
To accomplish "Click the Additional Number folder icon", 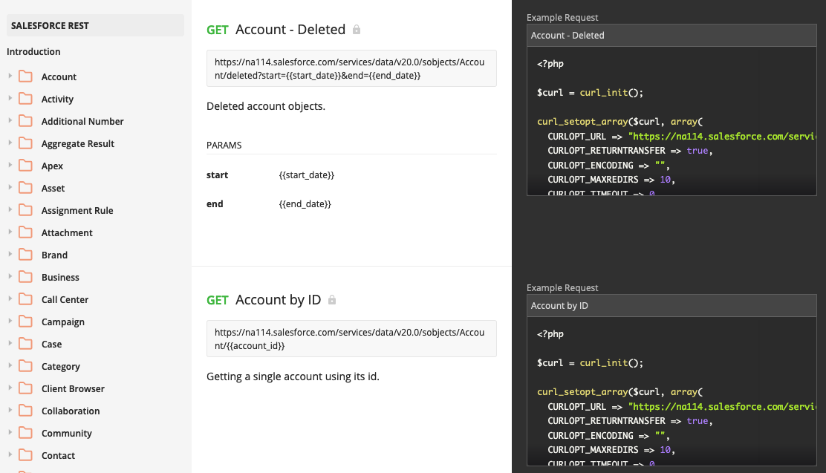I will click(x=25, y=121).
